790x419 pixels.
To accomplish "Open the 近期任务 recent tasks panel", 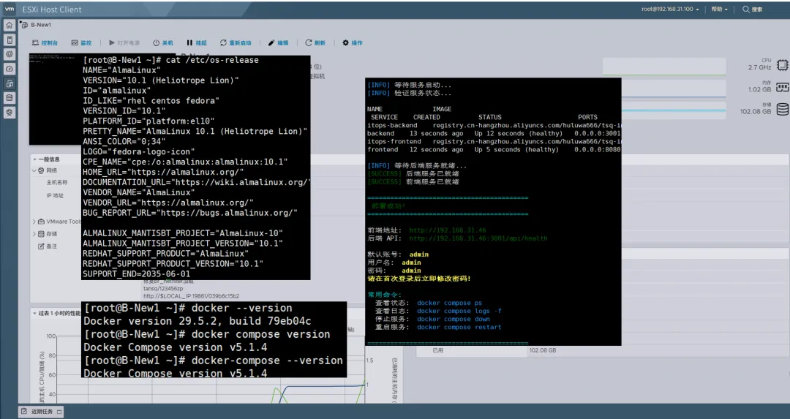I will tap(41, 412).
